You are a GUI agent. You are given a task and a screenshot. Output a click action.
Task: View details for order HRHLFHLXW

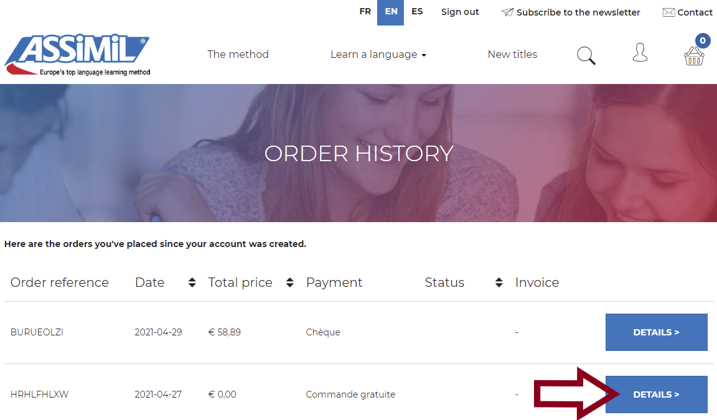tap(656, 394)
